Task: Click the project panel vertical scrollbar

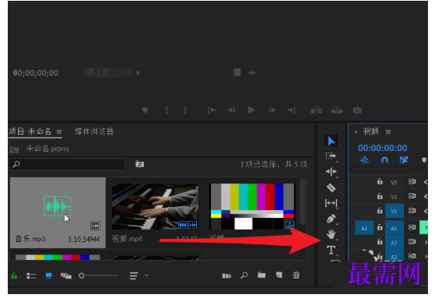Action: [x=303, y=202]
